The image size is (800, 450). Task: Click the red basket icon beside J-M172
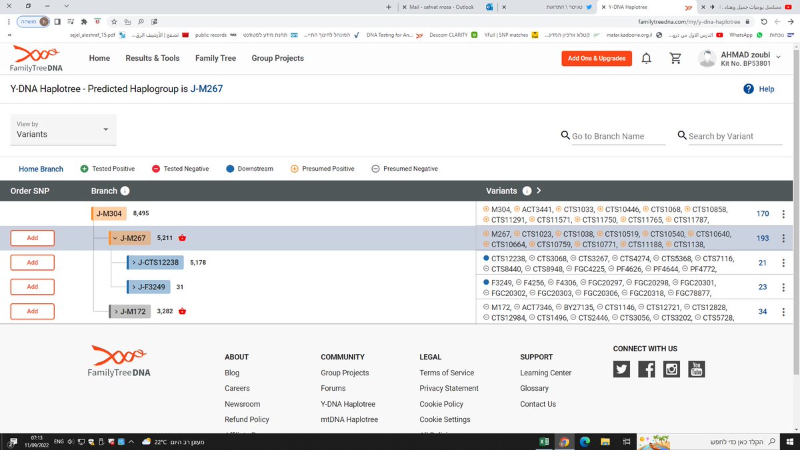click(x=182, y=311)
